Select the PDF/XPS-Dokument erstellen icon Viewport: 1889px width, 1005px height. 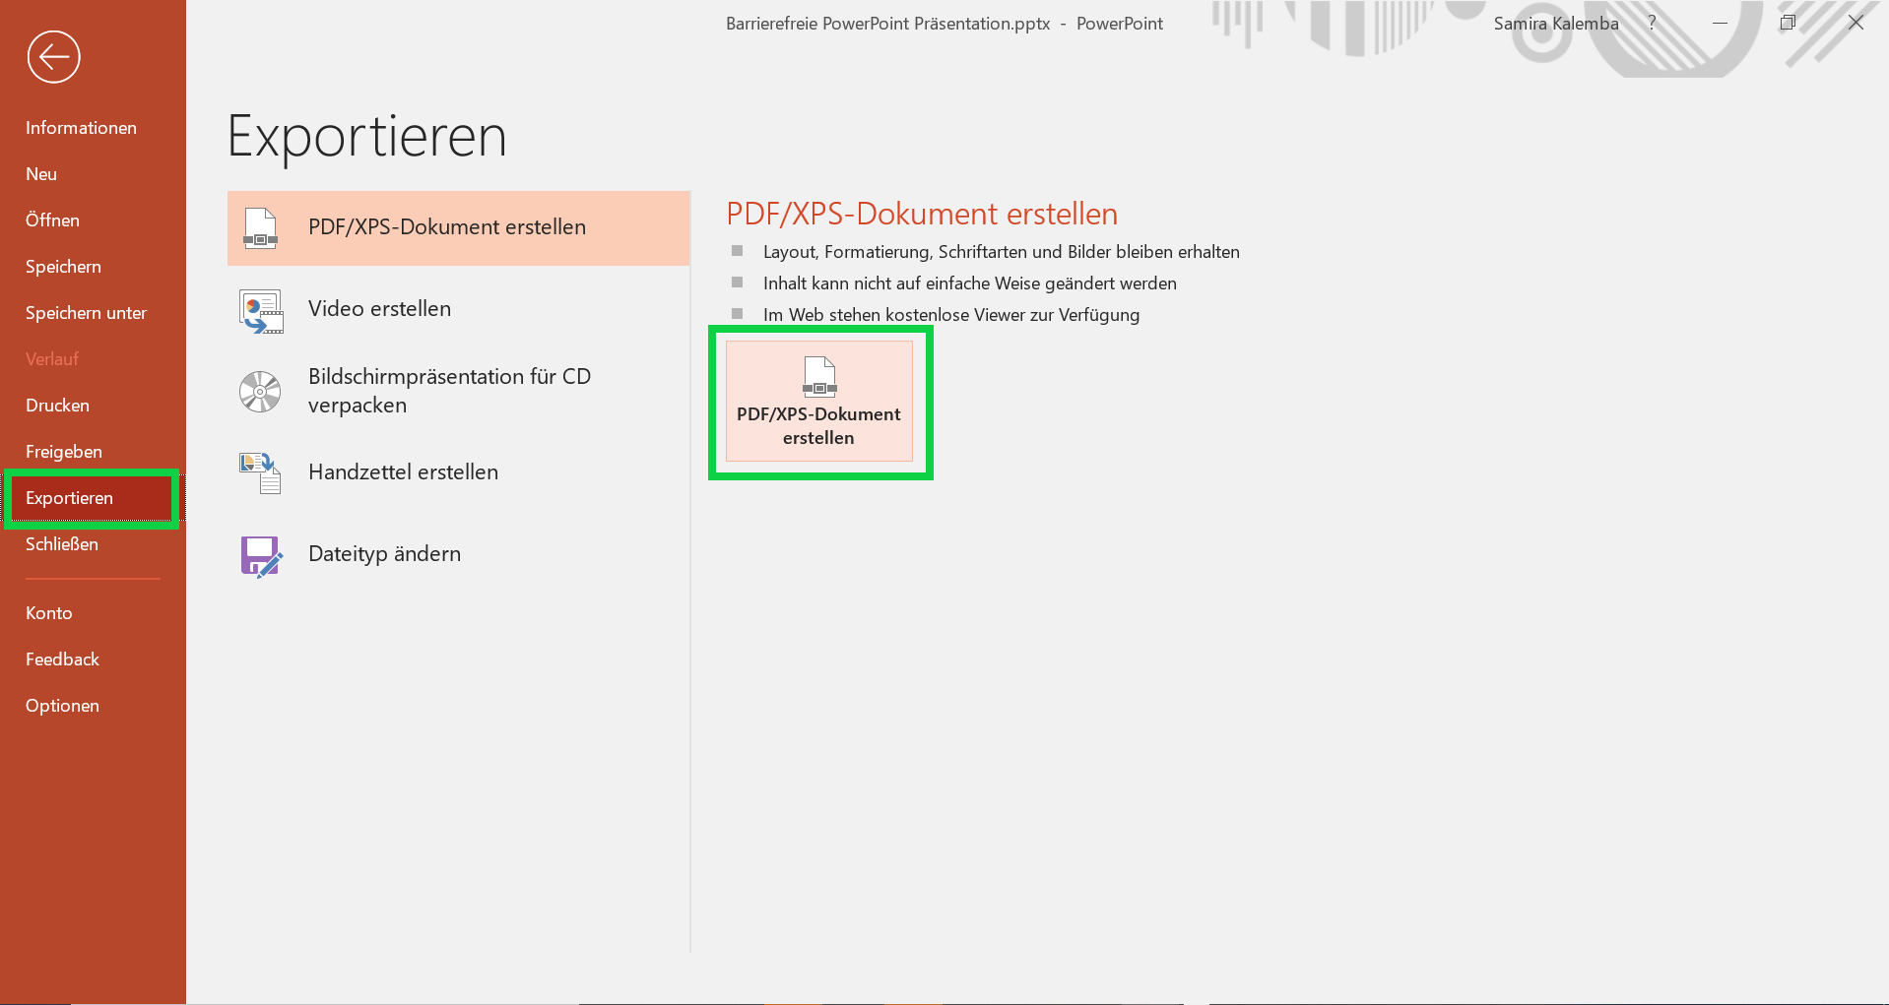point(260,227)
